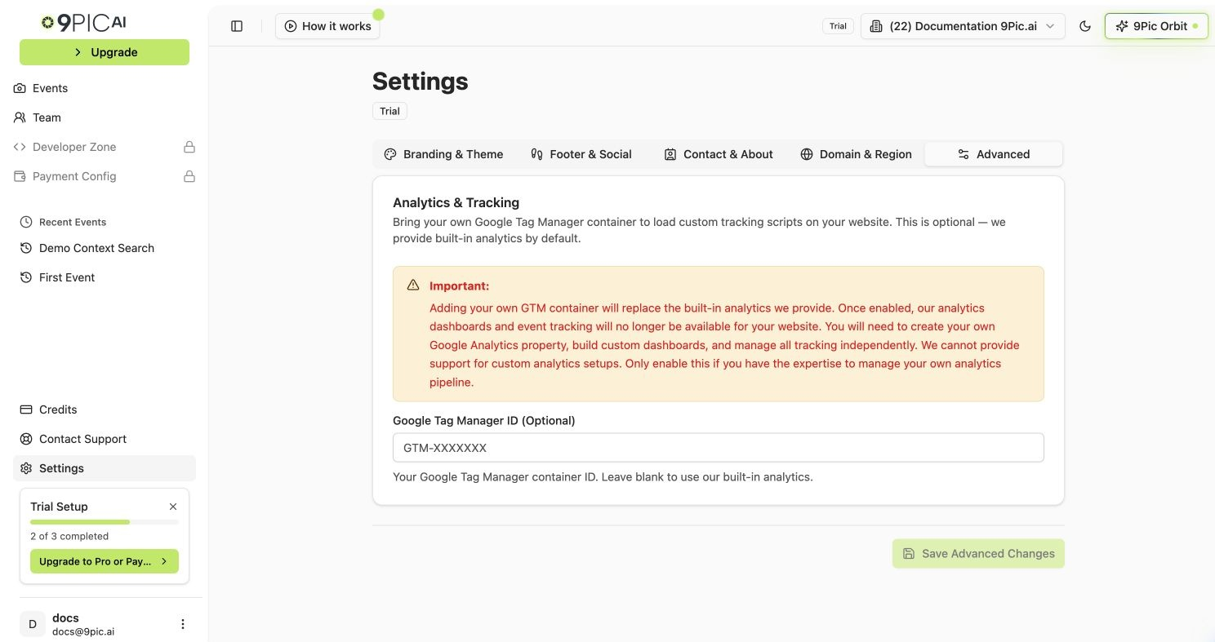The image size is (1215, 642).
Task: Dismiss the Trial Setup card
Action: pyautogui.click(x=173, y=507)
